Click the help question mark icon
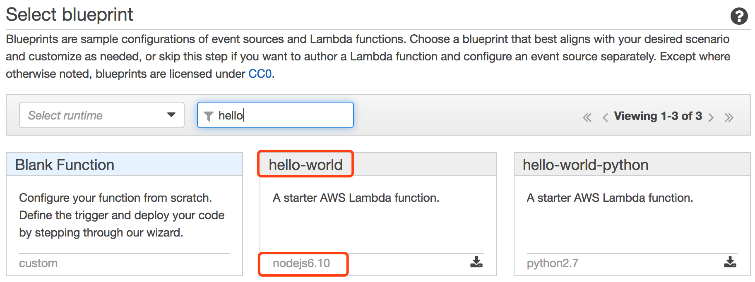The image size is (755, 282). [739, 17]
